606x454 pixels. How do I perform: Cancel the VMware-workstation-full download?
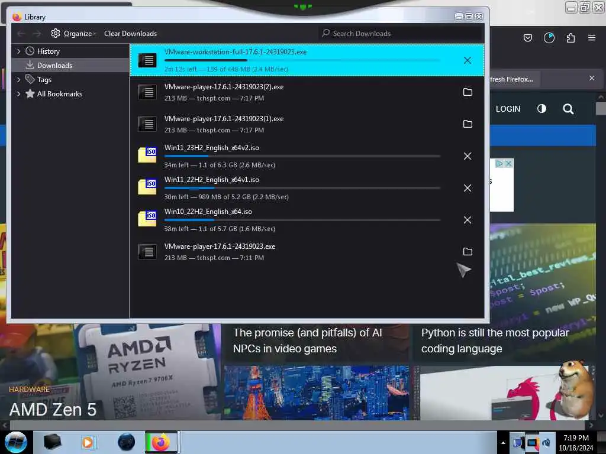click(468, 60)
